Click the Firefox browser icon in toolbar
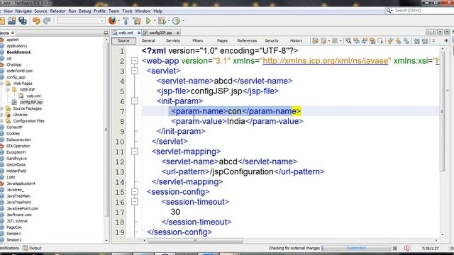The height and width of the screenshot is (255, 454). tap(112, 21)
